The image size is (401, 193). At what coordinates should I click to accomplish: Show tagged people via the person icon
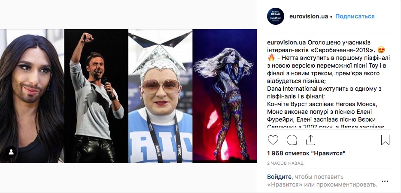(x=11, y=152)
